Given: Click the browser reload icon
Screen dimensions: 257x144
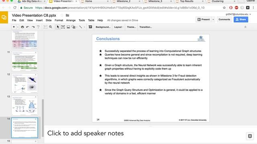Looking at the screenshot, I should (15, 8).
